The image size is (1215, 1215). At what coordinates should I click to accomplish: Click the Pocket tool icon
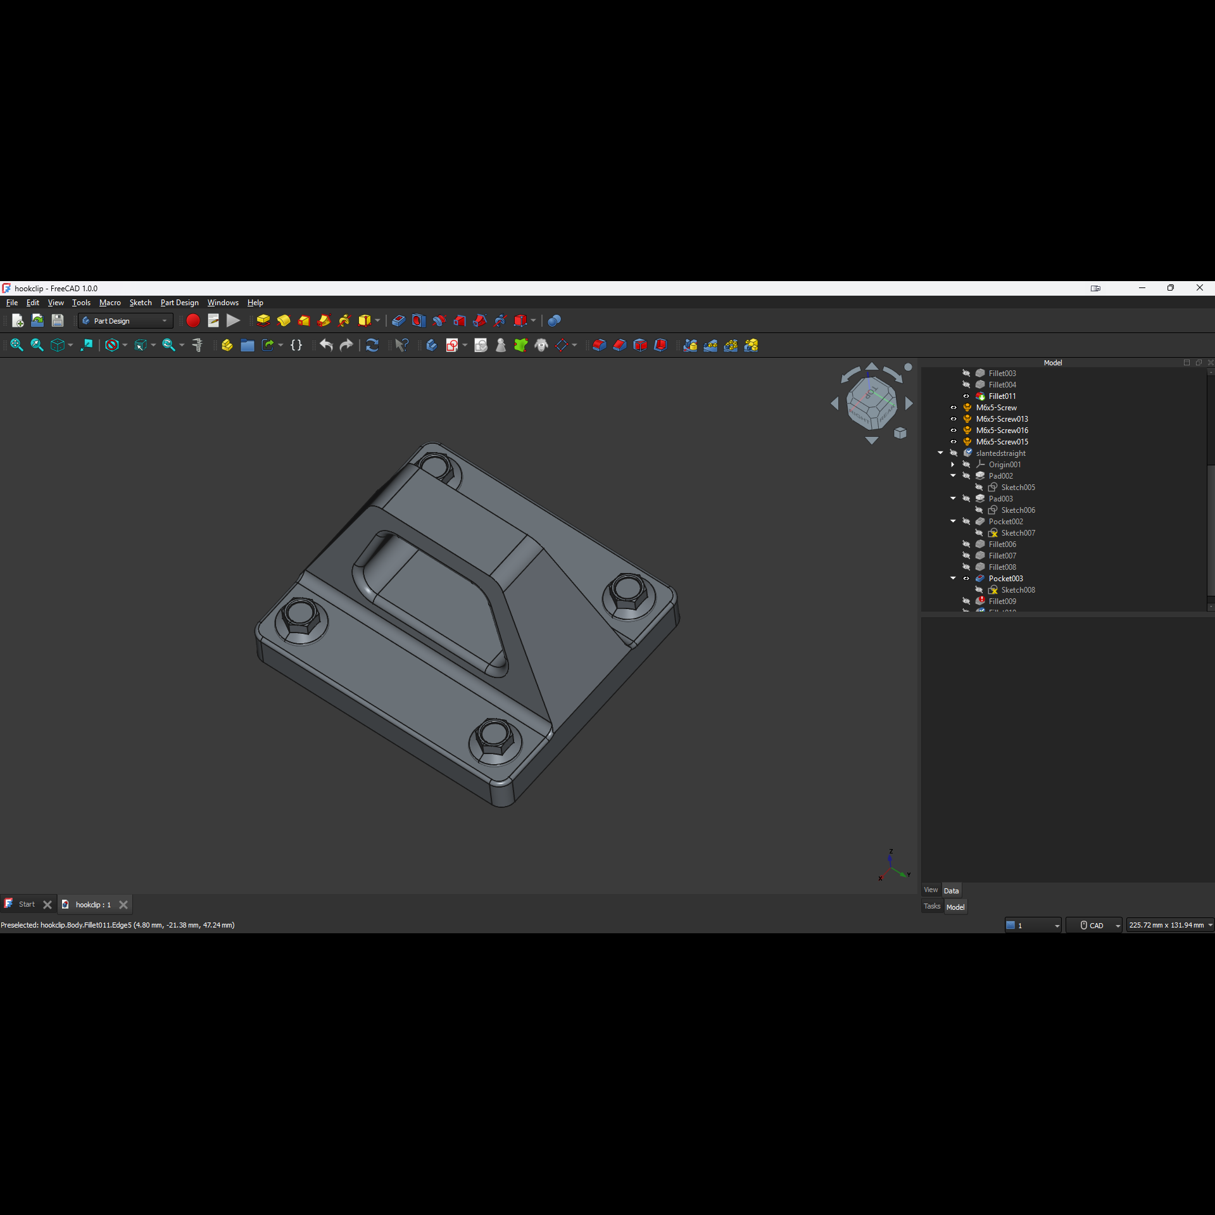pos(398,320)
